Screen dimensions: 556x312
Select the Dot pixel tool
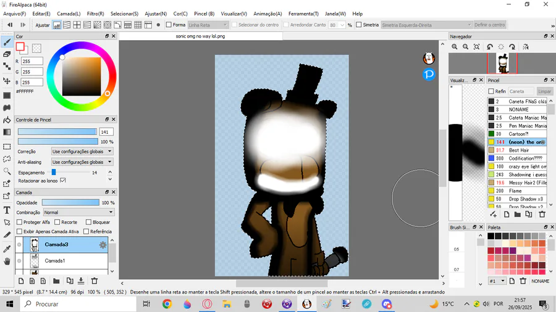[x=7, y=66]
